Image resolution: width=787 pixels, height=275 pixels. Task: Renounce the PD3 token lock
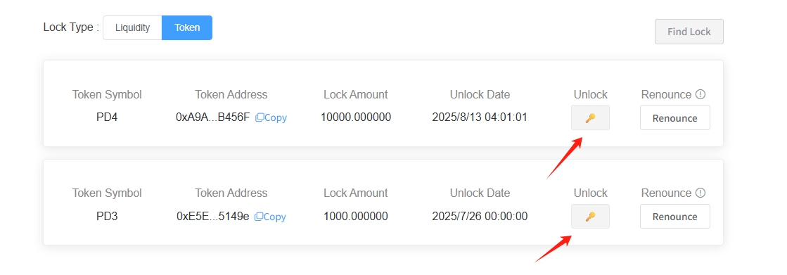coord(674,217)
